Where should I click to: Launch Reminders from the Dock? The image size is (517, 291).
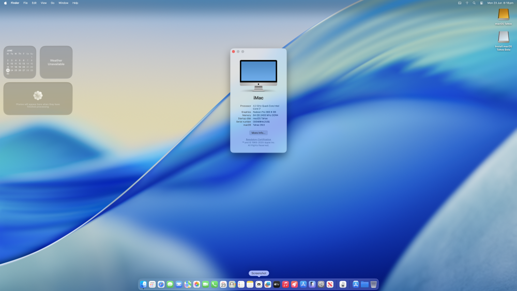tap(241, 284)
